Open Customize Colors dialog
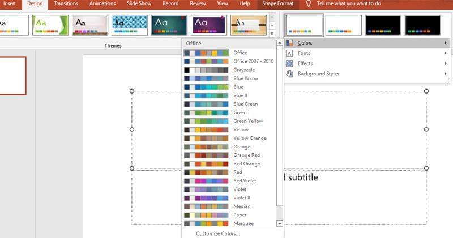 217,233
